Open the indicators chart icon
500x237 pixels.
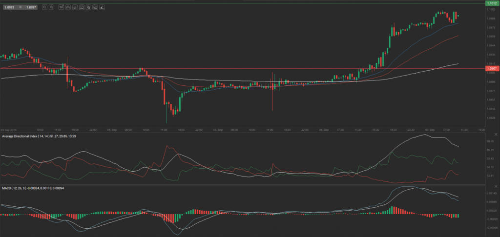click(x=82, y=7)
